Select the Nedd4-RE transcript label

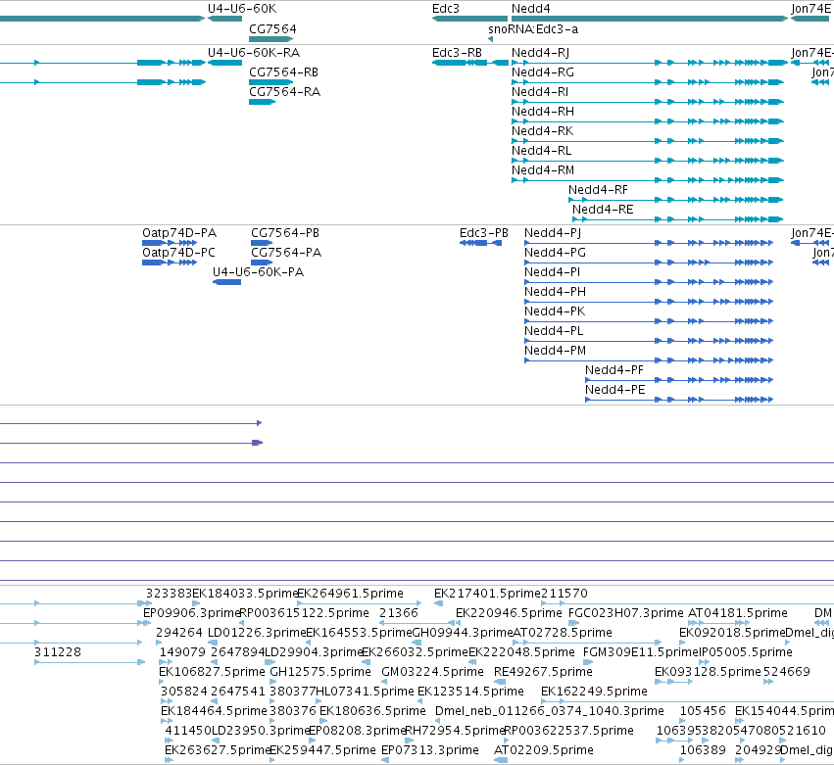[x=603, y=210]
